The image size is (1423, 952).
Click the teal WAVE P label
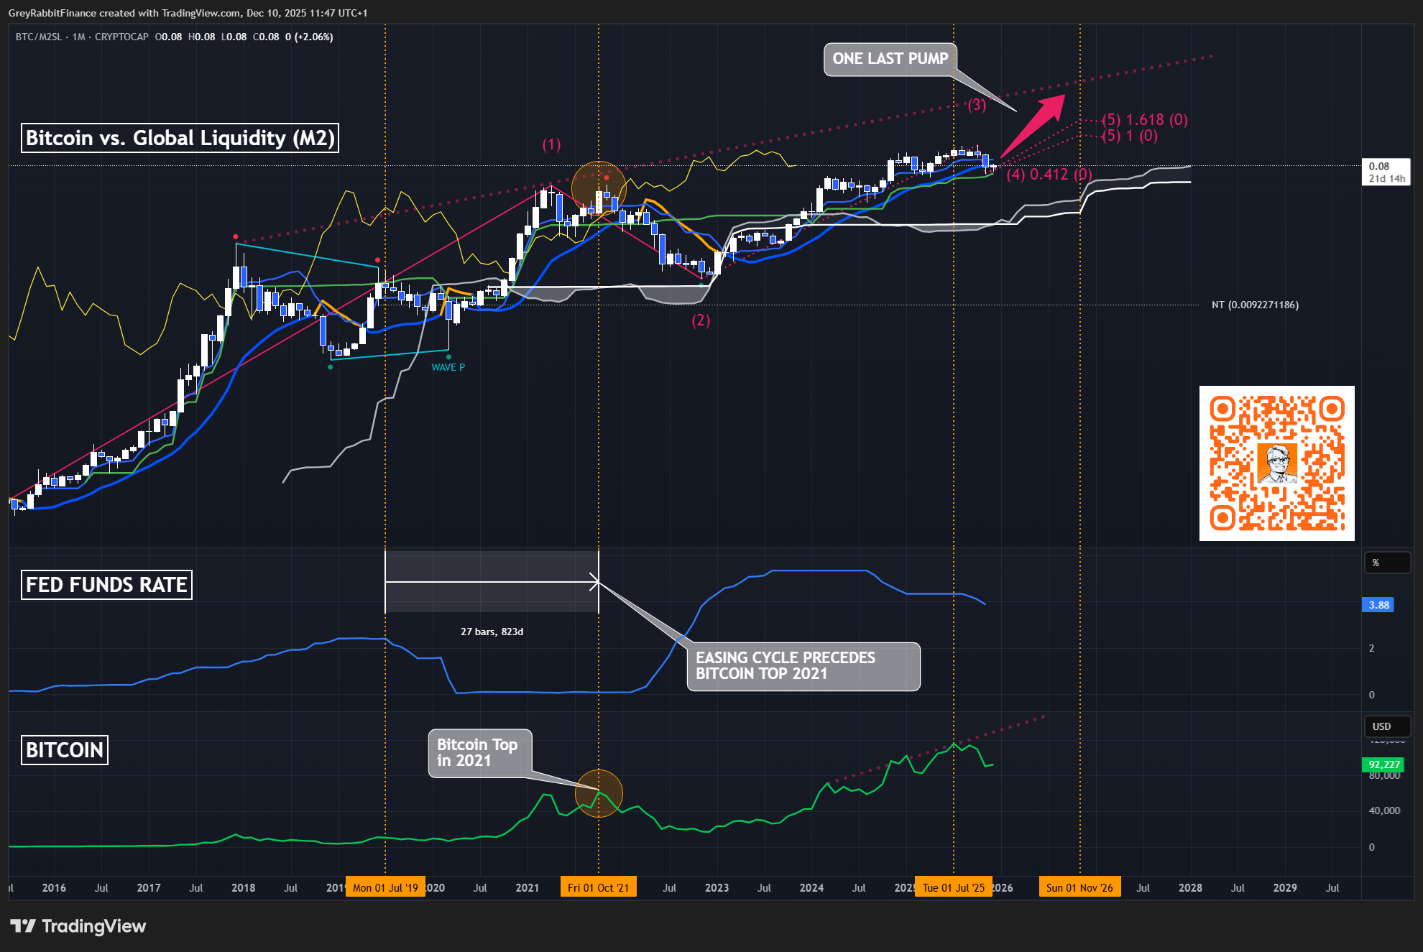pos(448,367)
